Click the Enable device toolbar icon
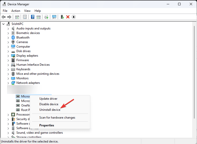This screenshot has width=197, height=144. [x=62, y=17]
